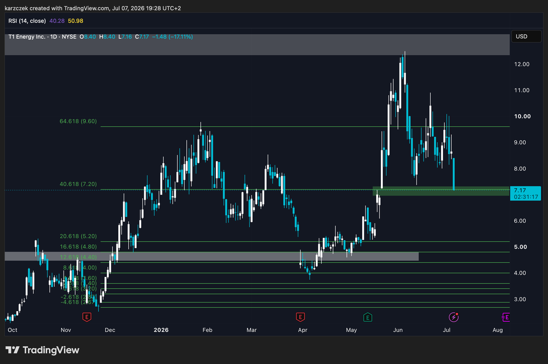Click the magenta earnings marker near August
The height and width of the screenshot is (364, 548).
coord(506,317)
